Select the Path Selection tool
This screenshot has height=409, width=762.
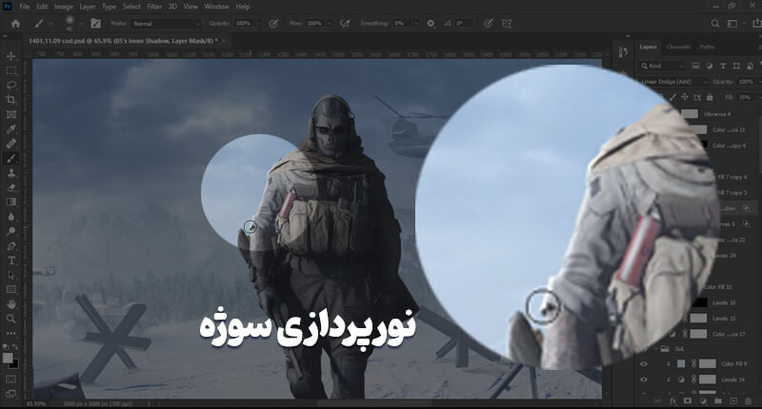click(11, 275)
